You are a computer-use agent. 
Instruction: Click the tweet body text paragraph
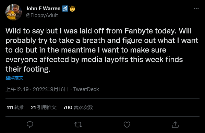102,50
